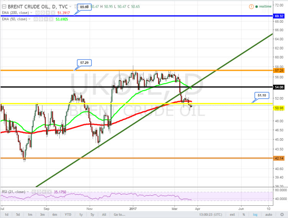Click the 51.10 price callout label
The width and height of the screenshot is (288, 218).
[262, 95]
